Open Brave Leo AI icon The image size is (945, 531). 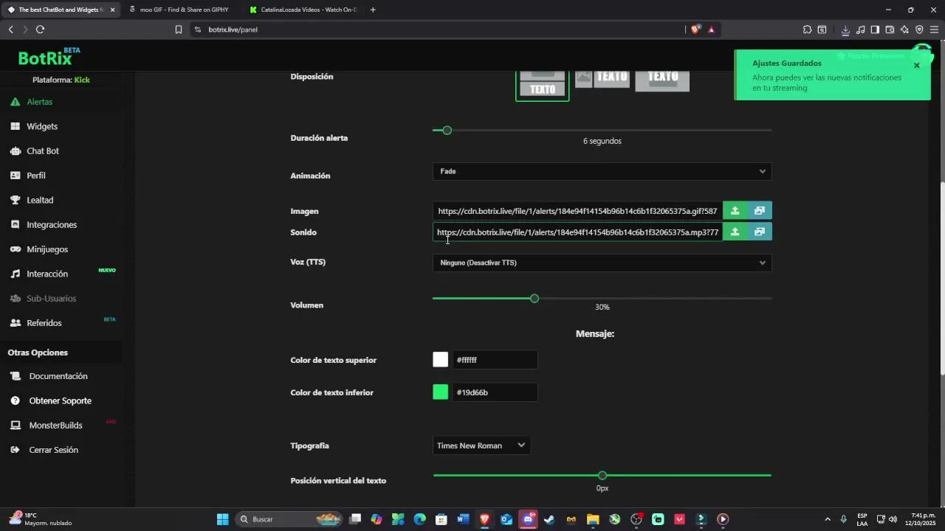904,29
